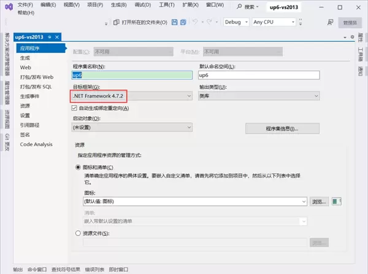Screen dimensions: 368x274
Task: Click the Undo arrow icon
Action: point(194,22)
